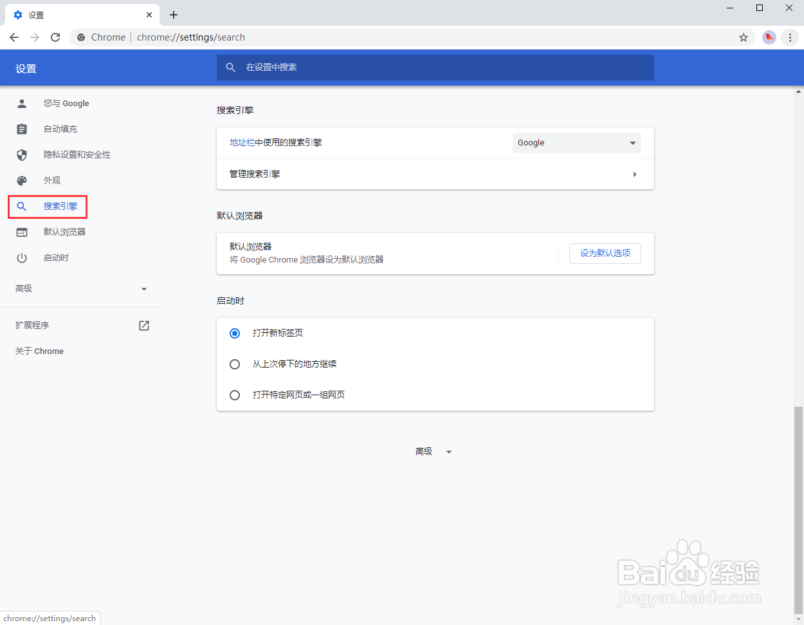Open 关于 Chrome page
This screenshot has width=804, height=625.
pos(39,351)
